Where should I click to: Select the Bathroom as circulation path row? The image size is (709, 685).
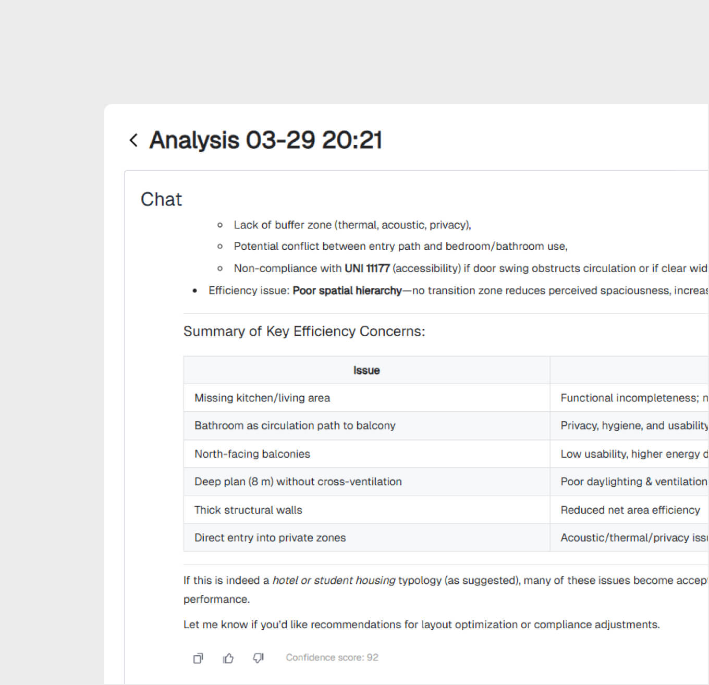pos(295,425)
